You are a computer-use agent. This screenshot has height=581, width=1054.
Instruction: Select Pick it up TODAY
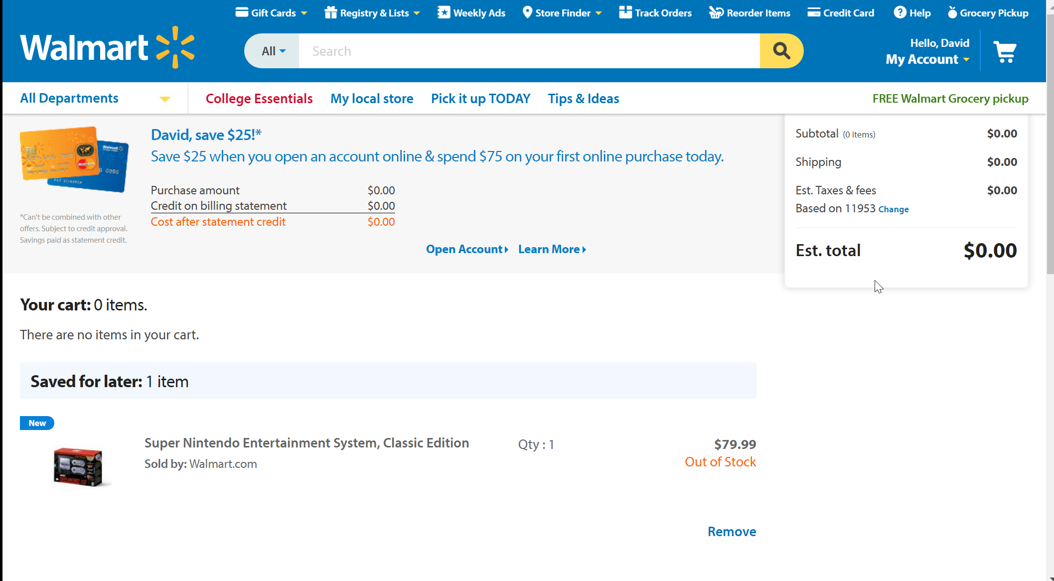tap(480, 99)
